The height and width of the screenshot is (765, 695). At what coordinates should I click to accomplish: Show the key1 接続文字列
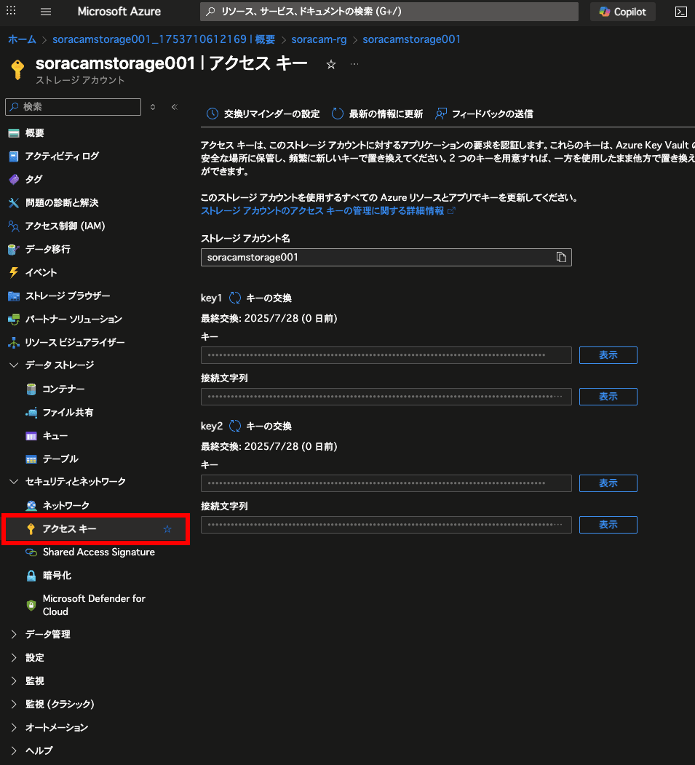[608, 397]
